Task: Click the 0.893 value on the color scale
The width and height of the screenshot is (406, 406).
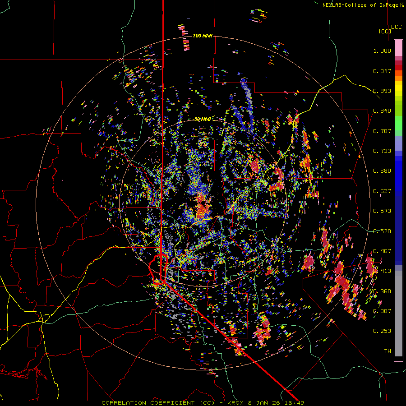Action: 382,91
